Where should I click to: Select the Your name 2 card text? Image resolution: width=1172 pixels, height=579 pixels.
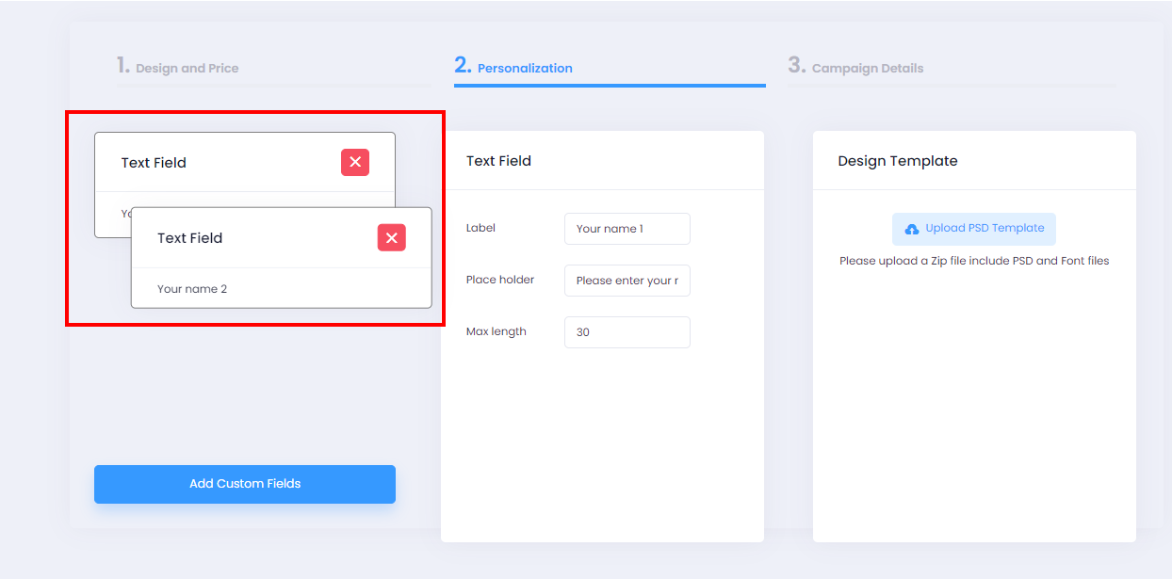(x=192, y=289)
